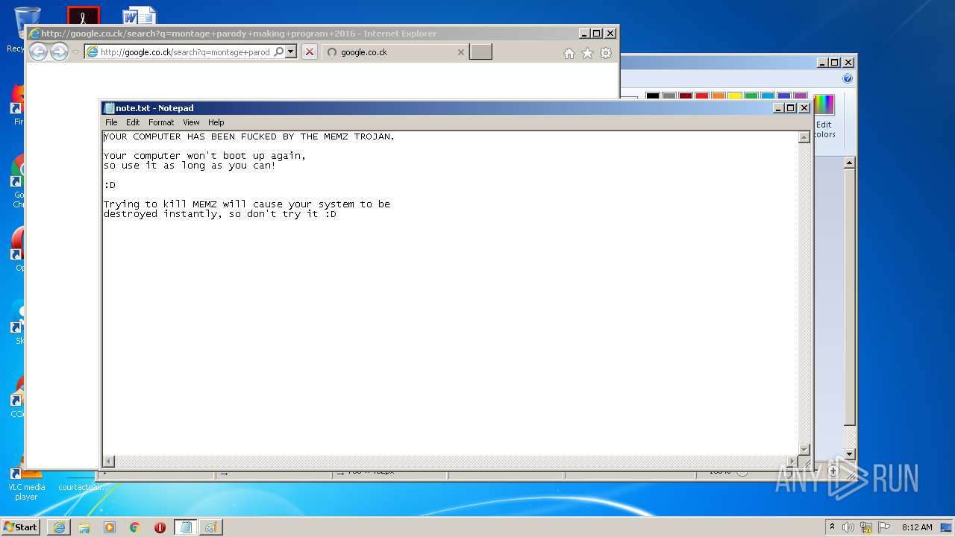Click the 8:12 AM taskbar clock
This screenshot has height=537, width=955.
[917, 527]
